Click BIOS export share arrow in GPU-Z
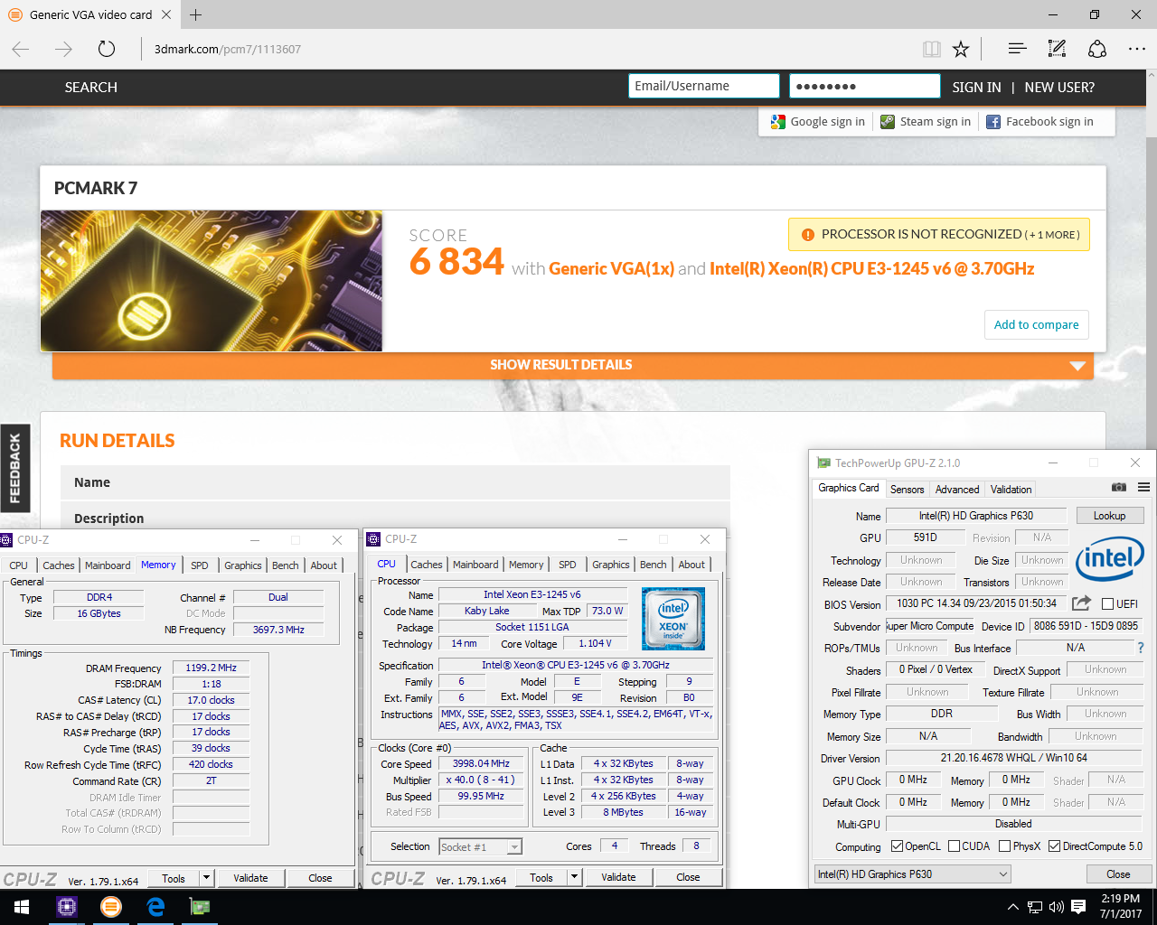Screen dimensions: 1157x925 (x=1081, y=603)
